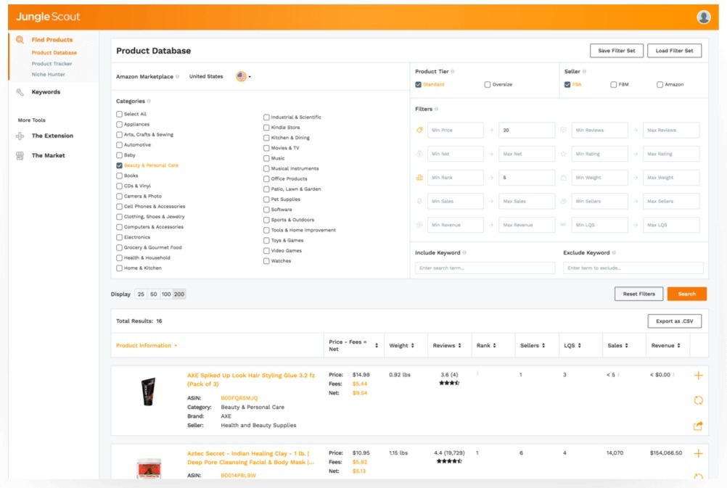
Task: Click the reviews speech bubble icon
Action: point(563,131)
